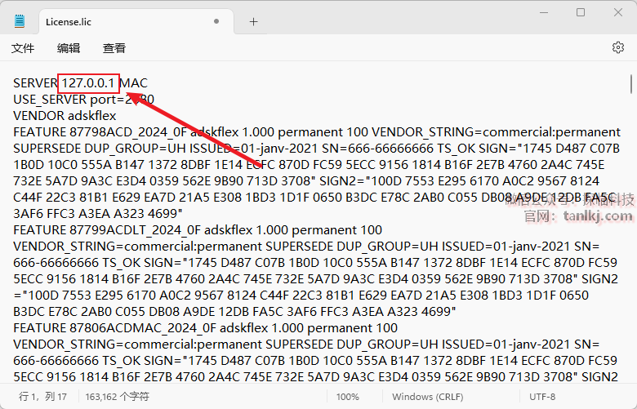This screenshot has height=409, width=637.
Task: Click the VENDOR adskflex line
Action: point(65,116)
